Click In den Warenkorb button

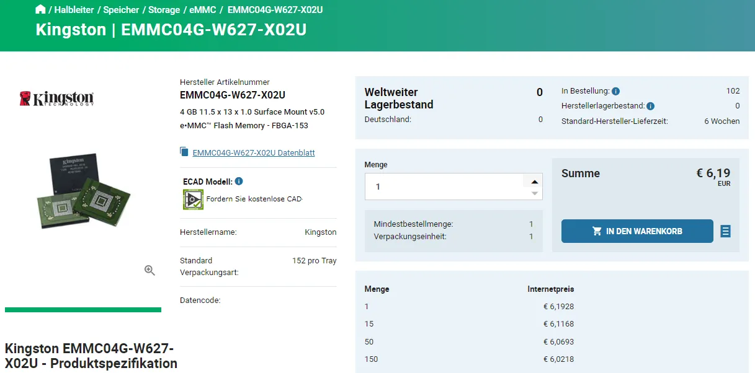(x=637, y=231)
